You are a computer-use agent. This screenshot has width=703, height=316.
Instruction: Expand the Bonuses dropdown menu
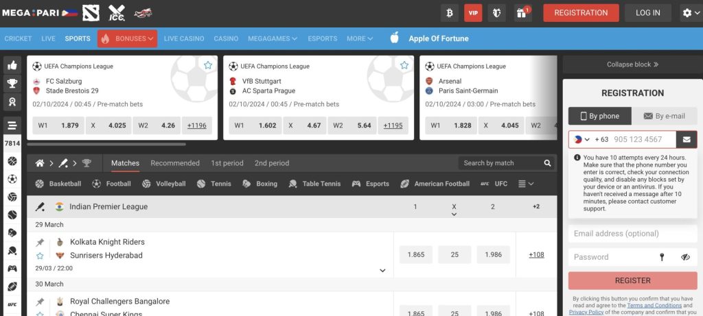pyautogui.click(x=127, y=38)
